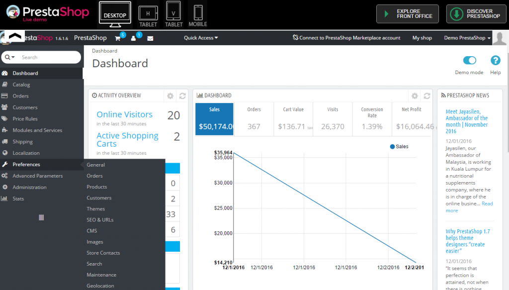Expand the Quick Access dropdown
Screen dimensions: 509x290
point(201,38)
